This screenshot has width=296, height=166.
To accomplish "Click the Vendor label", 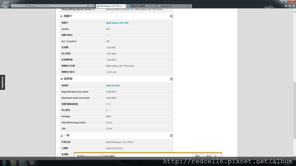I will click(x=65, y=29).
